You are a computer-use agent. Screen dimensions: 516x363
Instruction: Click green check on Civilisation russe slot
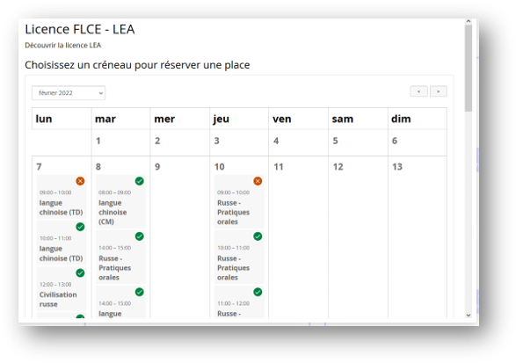(80, 272)
